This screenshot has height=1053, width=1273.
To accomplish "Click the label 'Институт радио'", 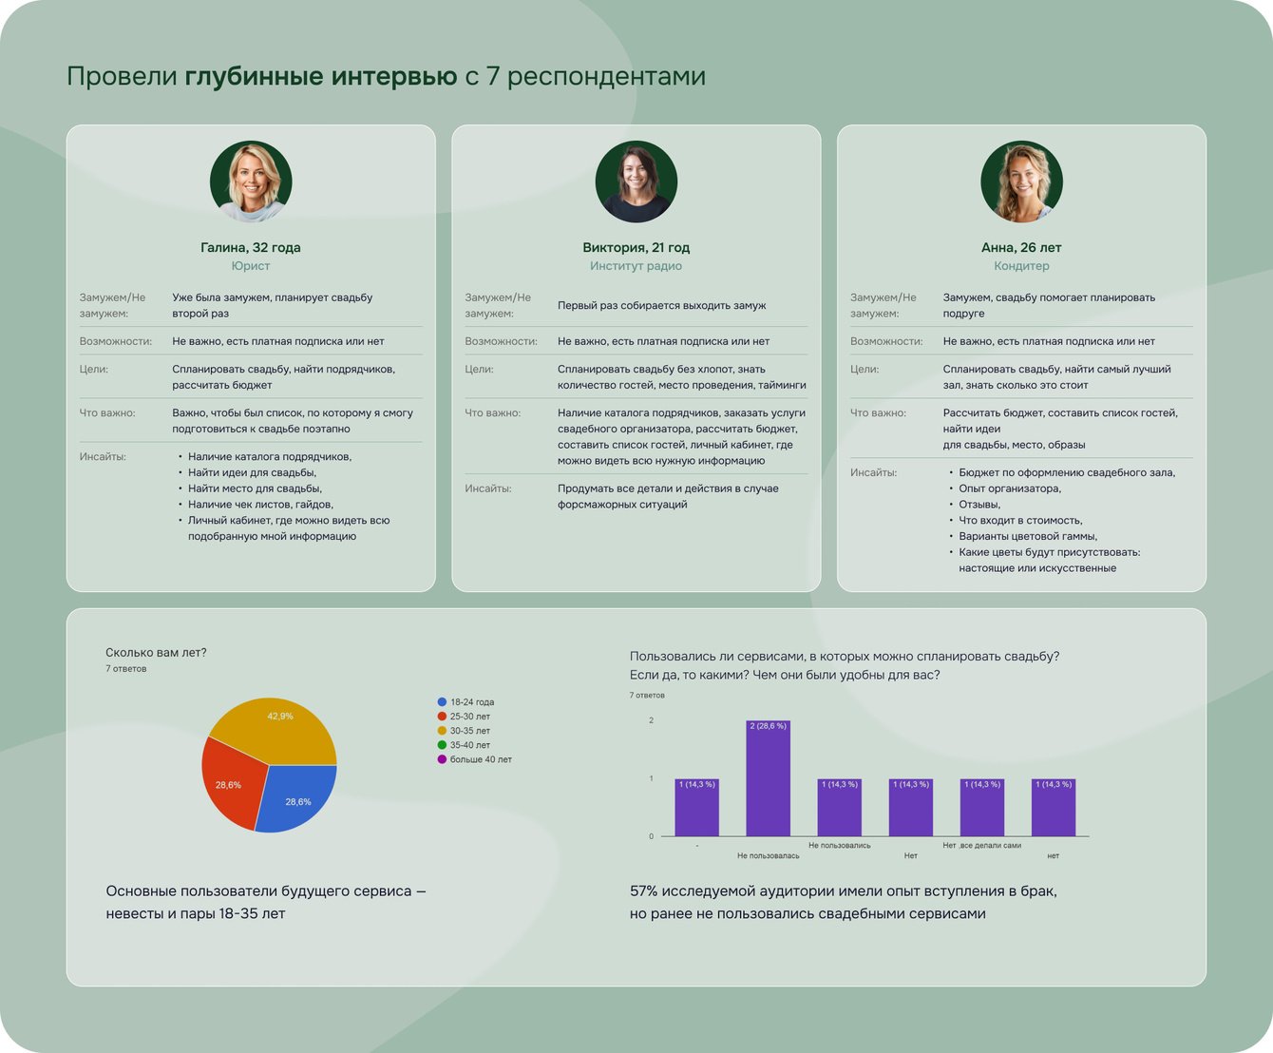I will 636,266.
